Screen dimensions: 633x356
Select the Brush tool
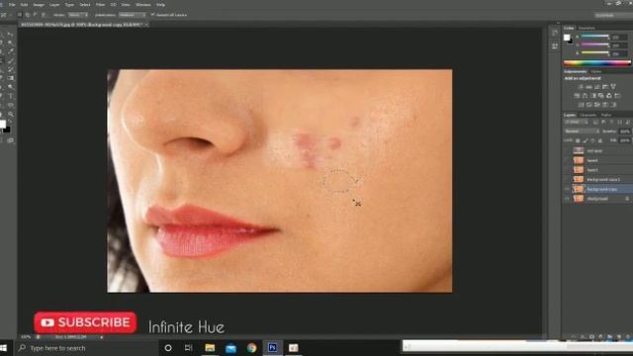point(11,61)
